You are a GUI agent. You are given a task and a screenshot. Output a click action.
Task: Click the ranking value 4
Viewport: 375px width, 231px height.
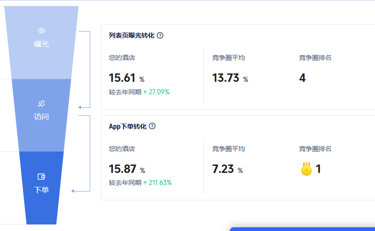[x=302, y=78]
